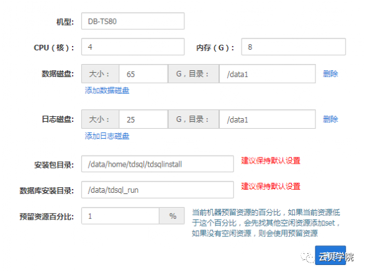Click the 数据磁盘 directory field /data1
The image size is (365, 273).
(x=267, y=74)
